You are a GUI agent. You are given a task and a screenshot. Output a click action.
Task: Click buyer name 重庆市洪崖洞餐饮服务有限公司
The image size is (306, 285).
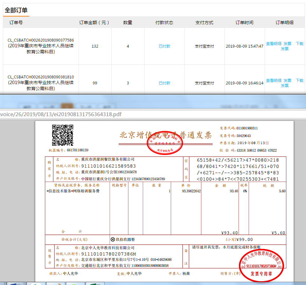coord(108,159)
